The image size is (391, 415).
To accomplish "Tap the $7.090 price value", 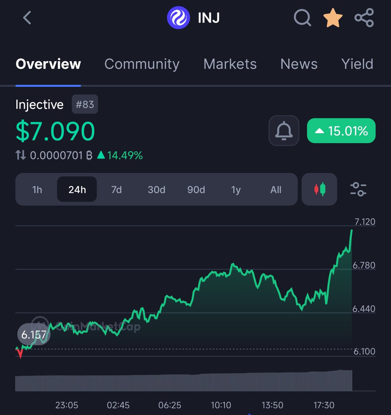I will 55,131.
